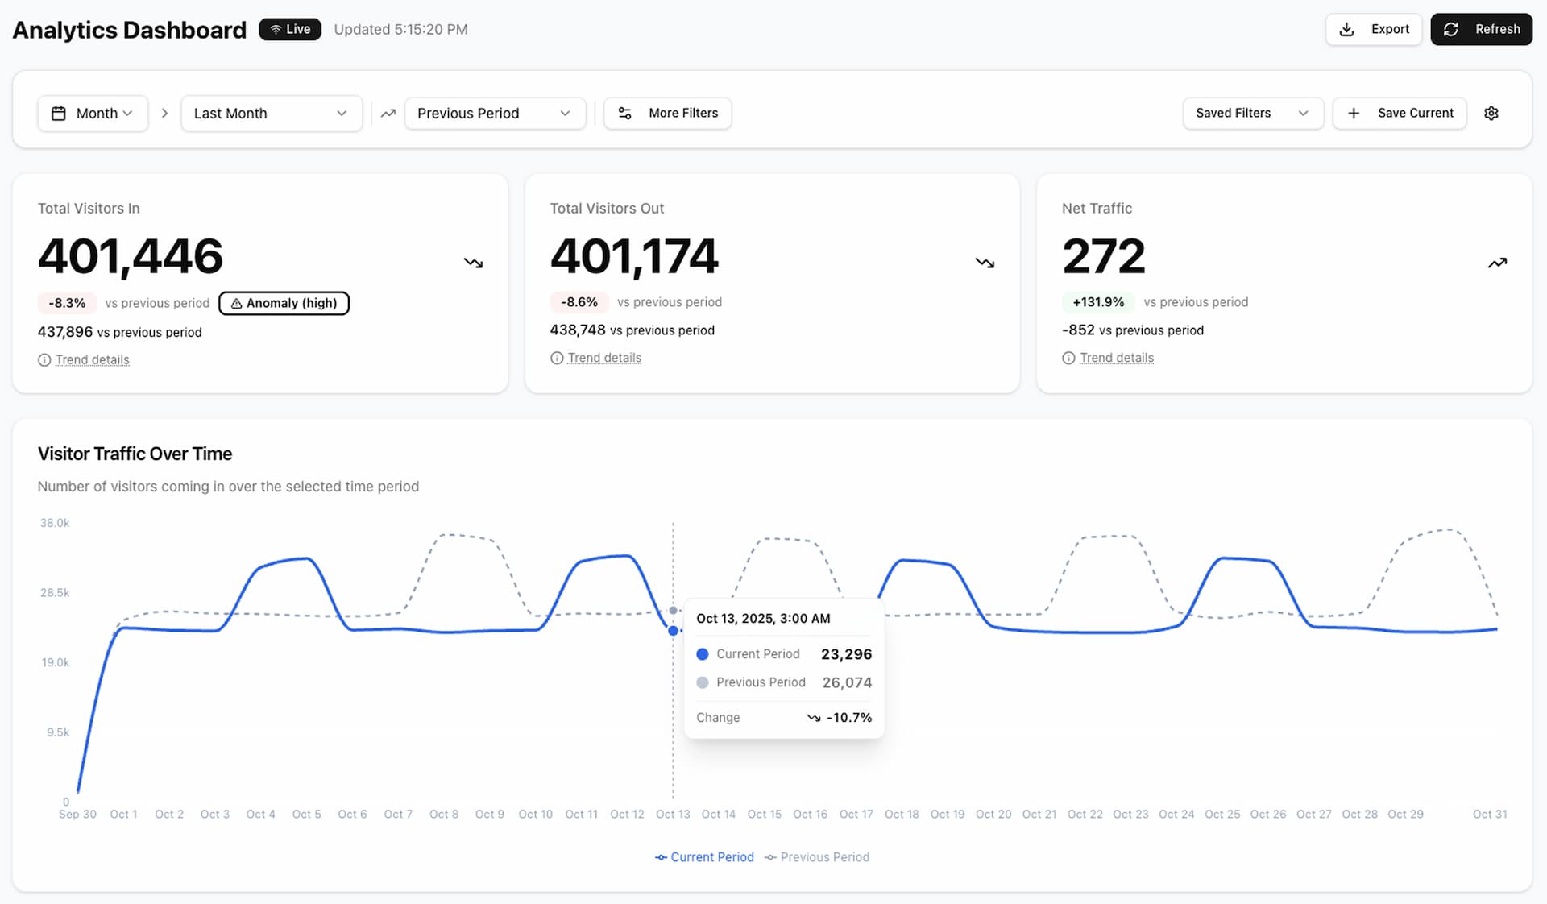
Task: Toggle Previous Period series in chart legend
Action: click(817, 857)
